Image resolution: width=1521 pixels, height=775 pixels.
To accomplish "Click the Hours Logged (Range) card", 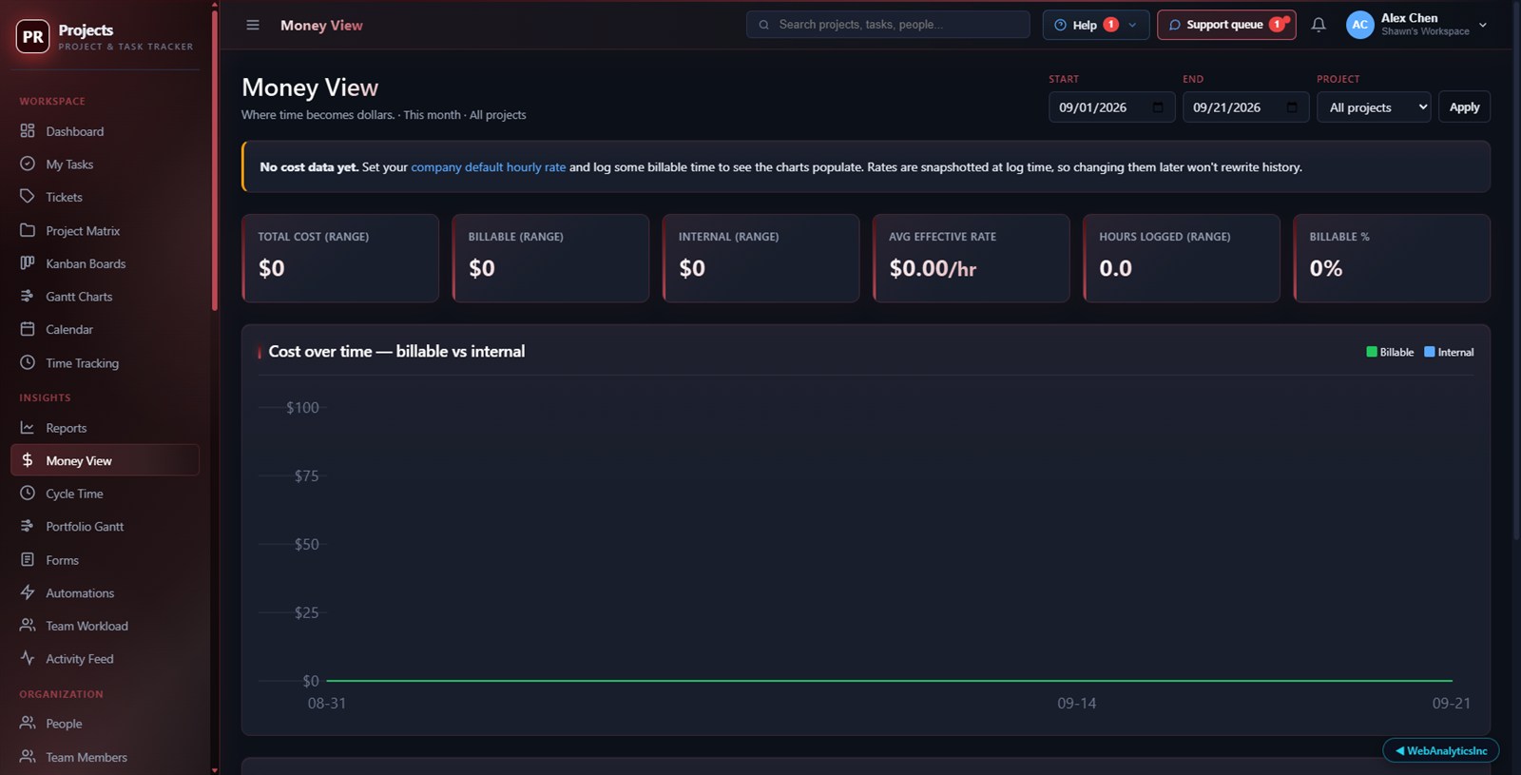I will [1182, 258].
